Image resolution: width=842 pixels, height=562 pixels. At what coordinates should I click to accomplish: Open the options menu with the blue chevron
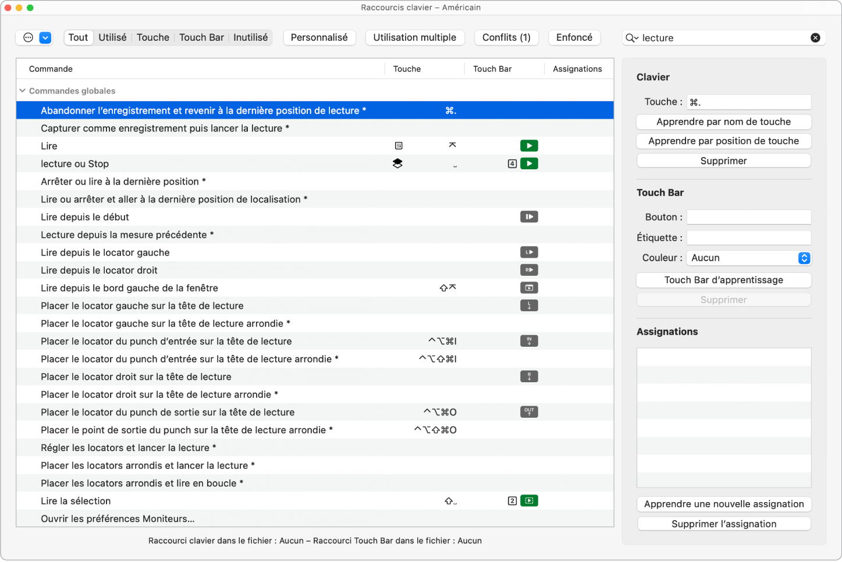[45, 38]
